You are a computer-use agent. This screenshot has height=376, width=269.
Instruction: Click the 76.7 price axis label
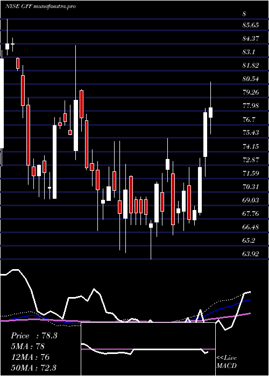point(249,119)
